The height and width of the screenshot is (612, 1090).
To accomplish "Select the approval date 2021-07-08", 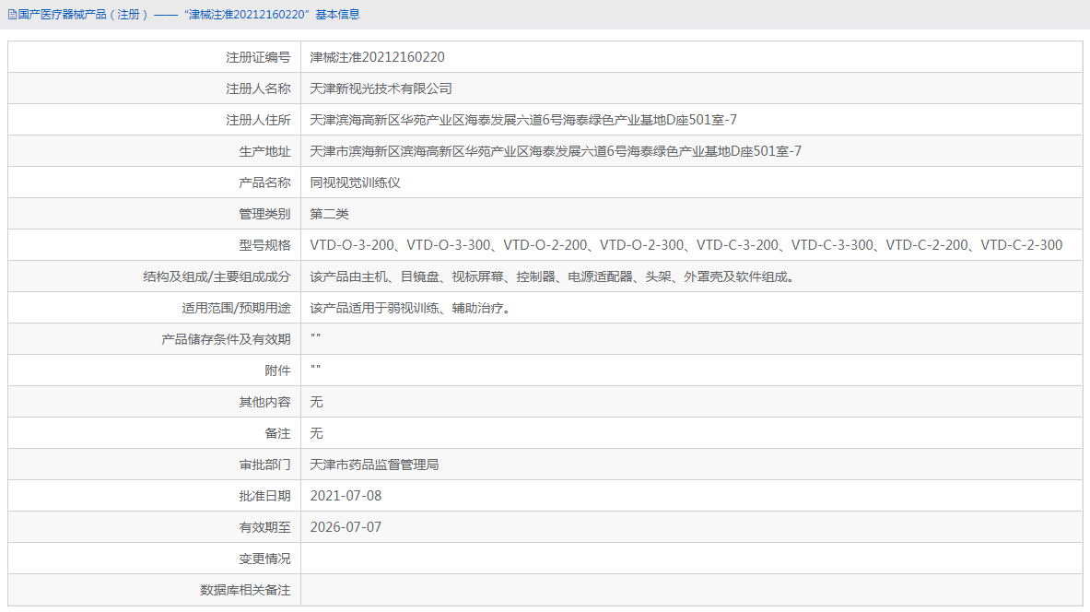I will pyautogui.click(x=348, y=495).
